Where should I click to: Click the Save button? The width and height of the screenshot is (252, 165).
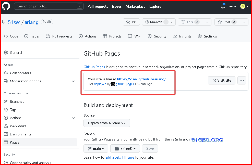[150, 149]
